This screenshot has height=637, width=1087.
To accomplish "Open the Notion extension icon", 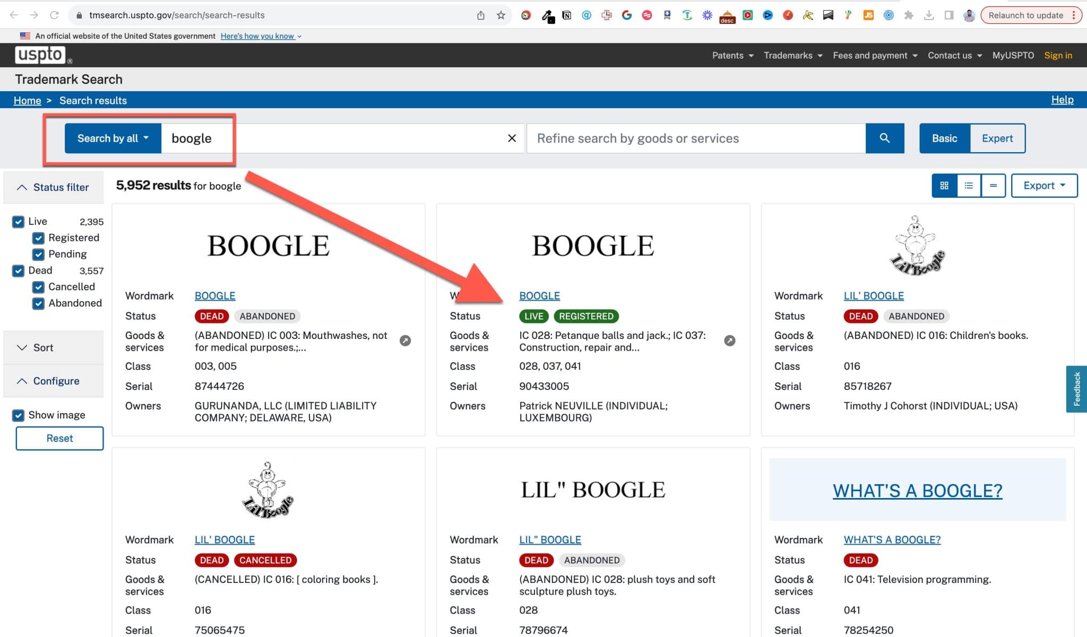I will coord(566,15).
